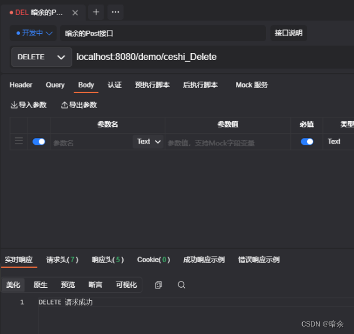Viewport: 354px width, 334px height.
Task: Open the 认证 tab
Action: 114,85
